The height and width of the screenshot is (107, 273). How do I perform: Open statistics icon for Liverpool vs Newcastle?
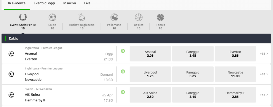pyautogui.click(x=123, y=72)
